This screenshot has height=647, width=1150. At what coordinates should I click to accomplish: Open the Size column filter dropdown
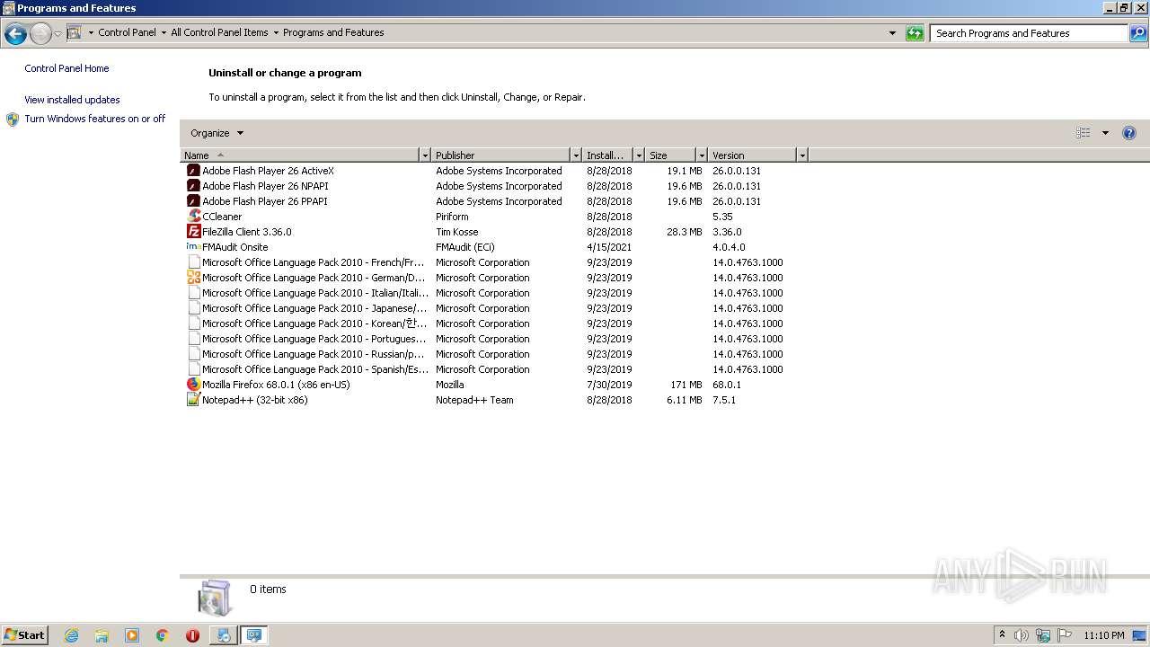[702, 155]
